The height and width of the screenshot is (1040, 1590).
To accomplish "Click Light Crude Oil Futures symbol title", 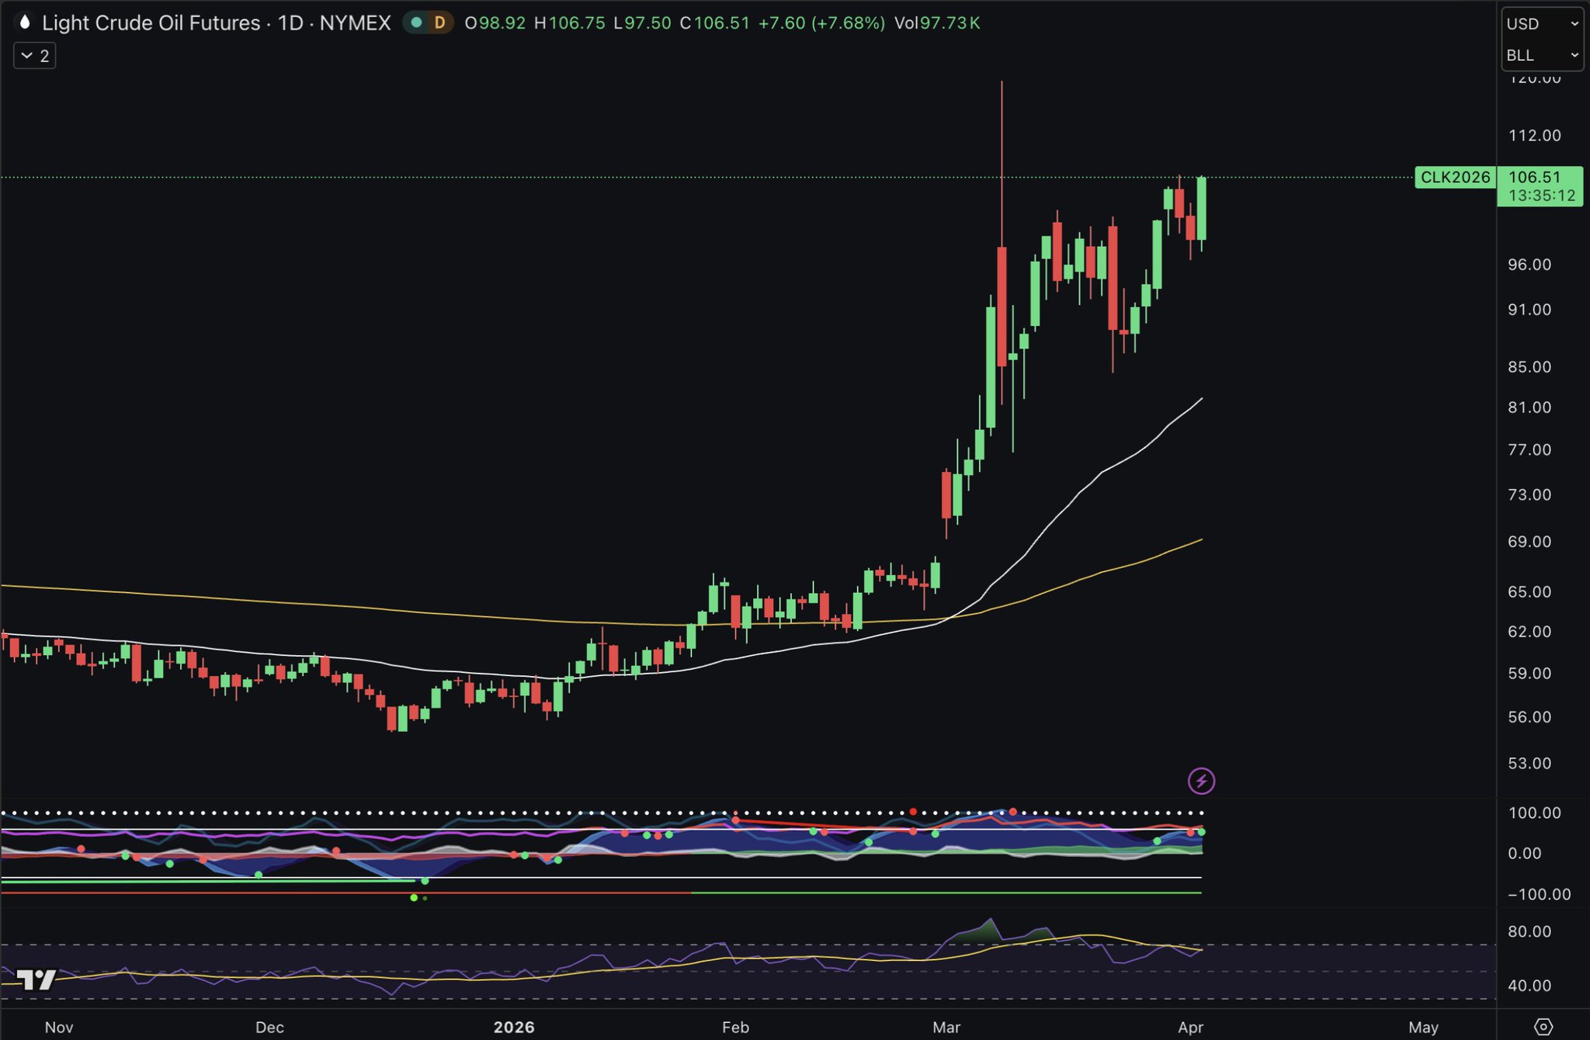I will coord(151,23).
